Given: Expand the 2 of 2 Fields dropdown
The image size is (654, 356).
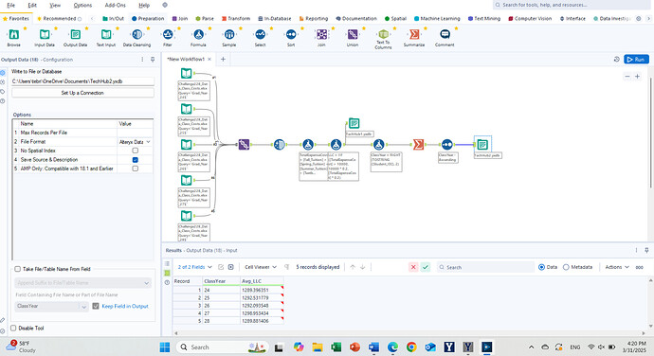Looking at the screenshot, I should coord(195,267).
